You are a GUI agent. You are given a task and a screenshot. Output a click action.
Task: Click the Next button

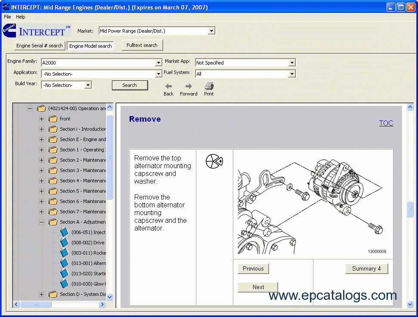tap(258, 287)
